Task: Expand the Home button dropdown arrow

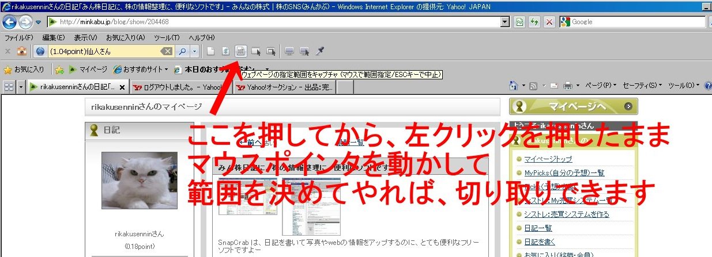Action: (524, 86)
